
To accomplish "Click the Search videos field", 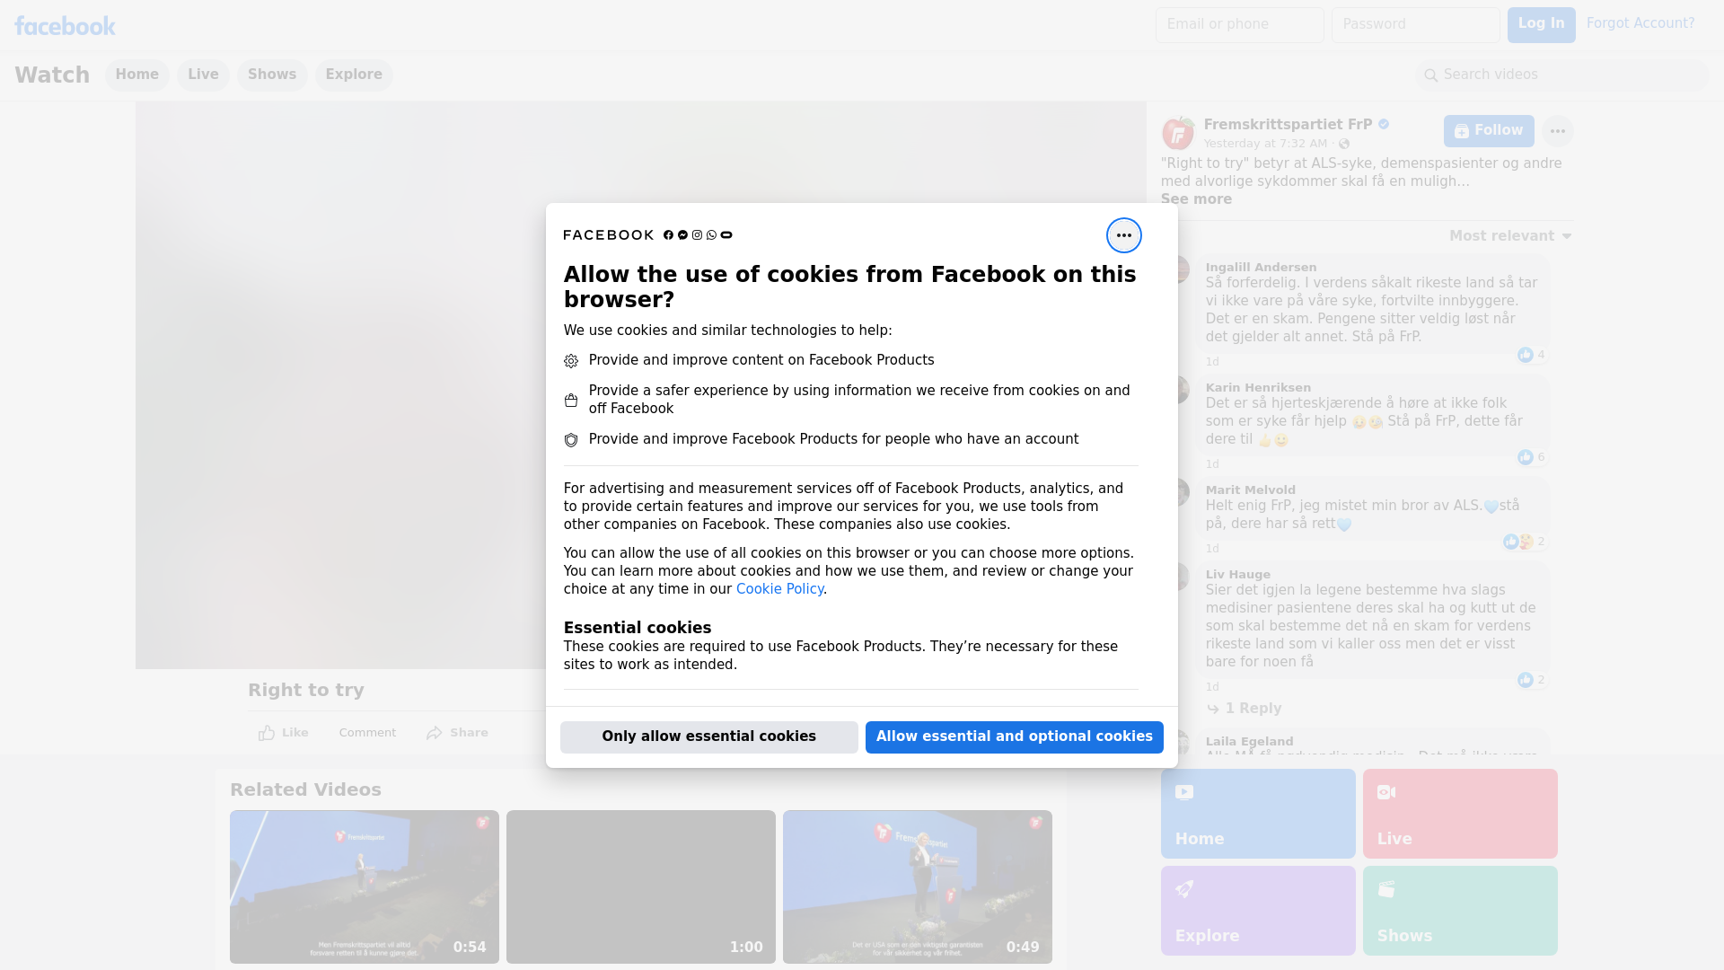I will click(x=1562, y=75).
